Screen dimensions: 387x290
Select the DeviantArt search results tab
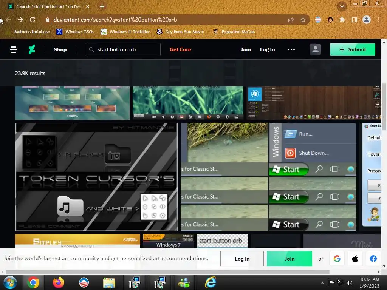(x=49, y=7)
